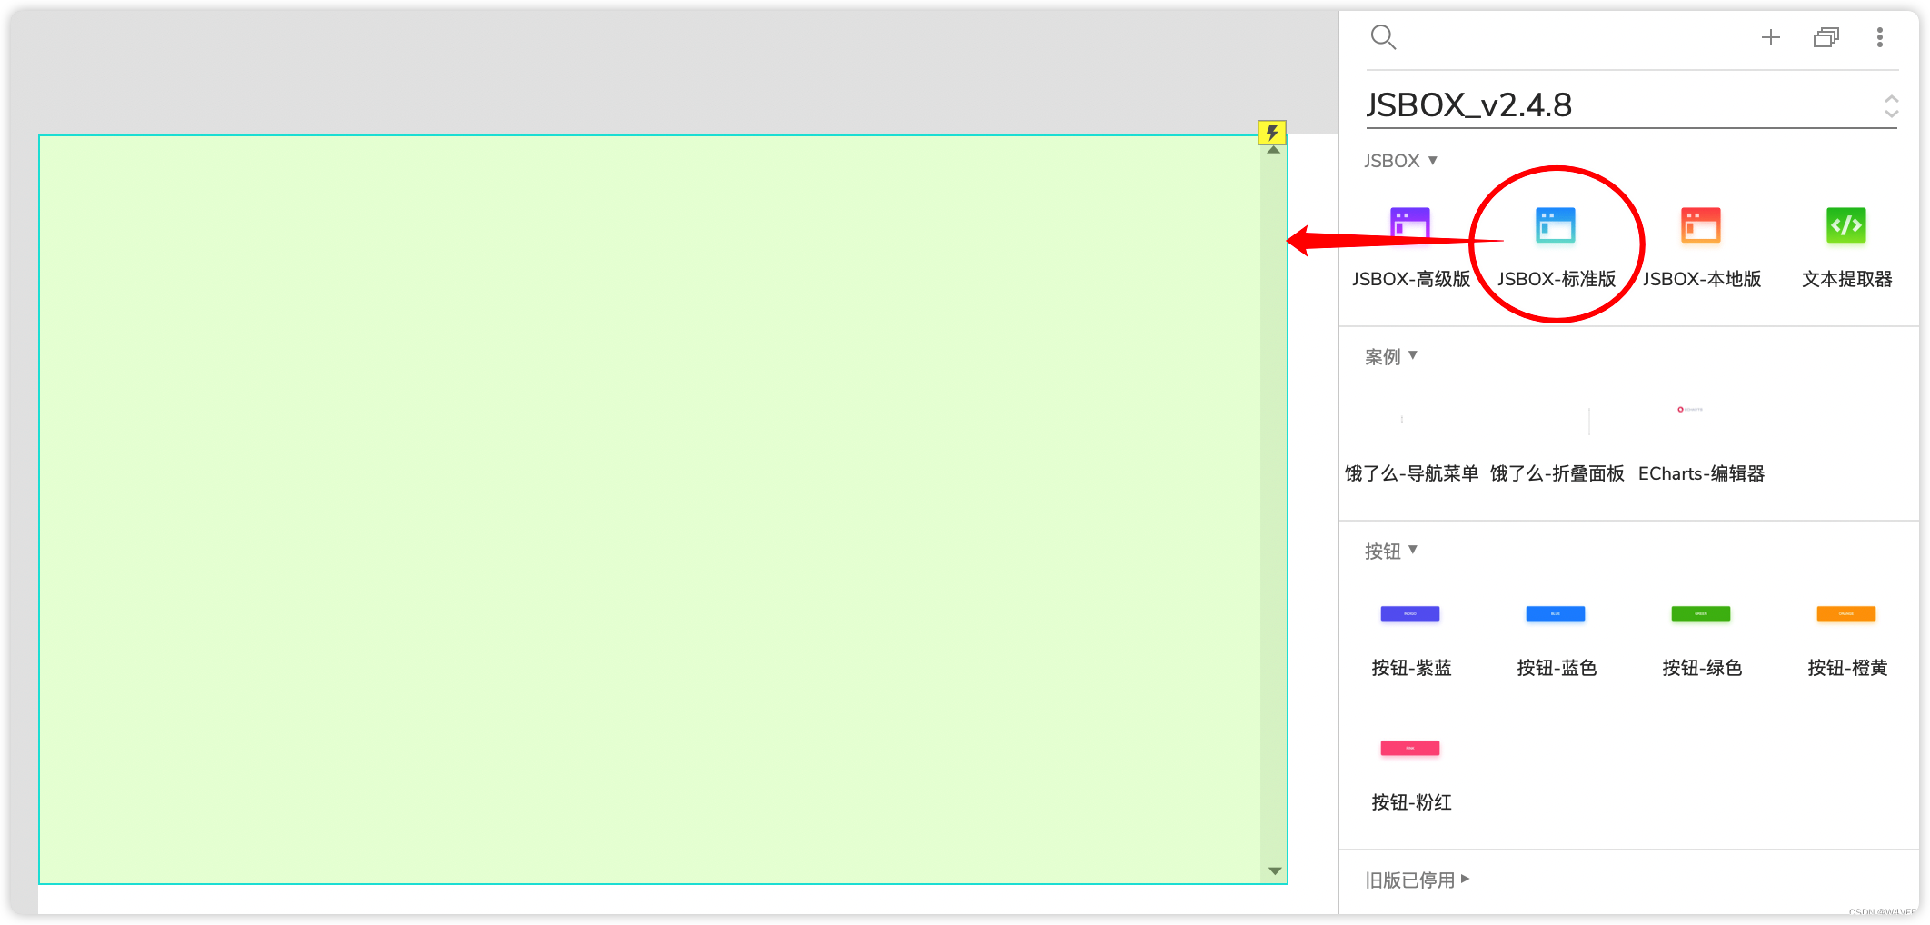Select the 按钮-橙黄 button component
The height and width of the screenshot is (925, 1930).
1845,614
